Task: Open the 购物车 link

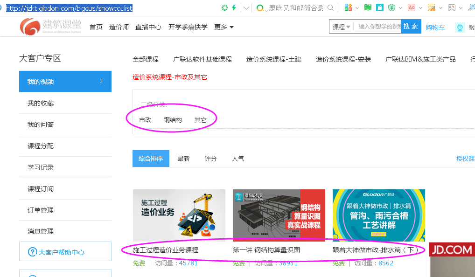Action: pyautogui.click(x=435, y=28)
